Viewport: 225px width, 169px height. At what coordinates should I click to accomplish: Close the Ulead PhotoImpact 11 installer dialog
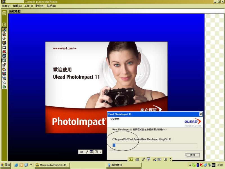coord(201,114)
